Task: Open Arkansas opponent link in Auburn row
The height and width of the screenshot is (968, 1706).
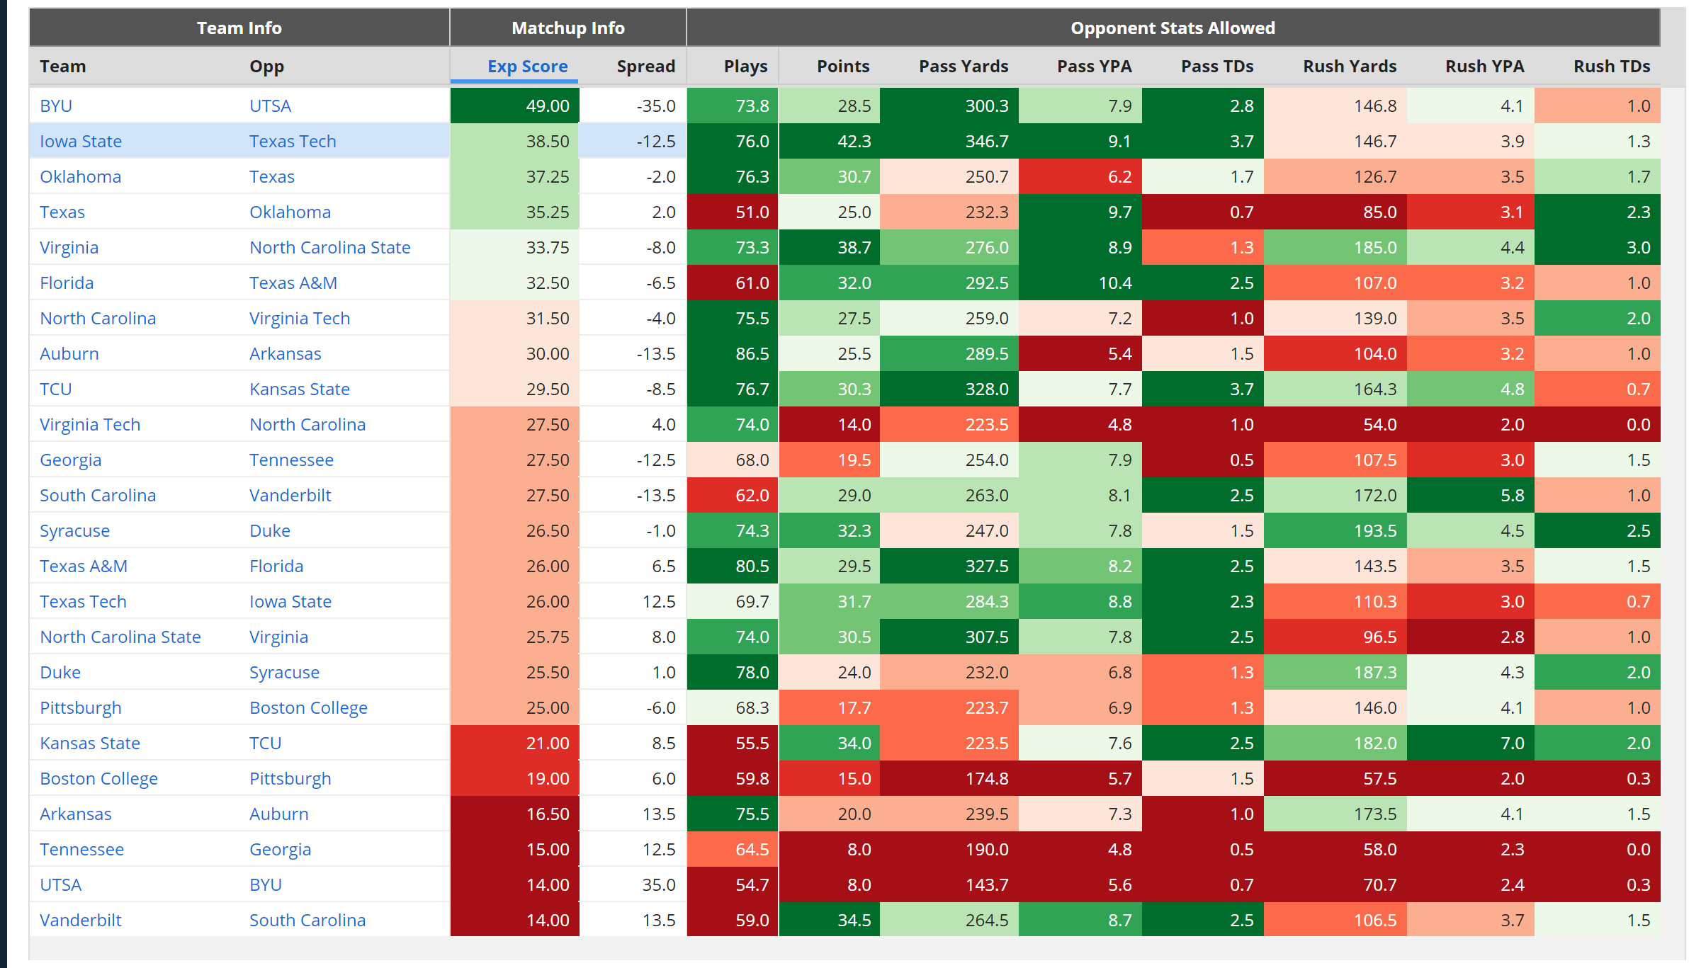Action: coord(285,353)
